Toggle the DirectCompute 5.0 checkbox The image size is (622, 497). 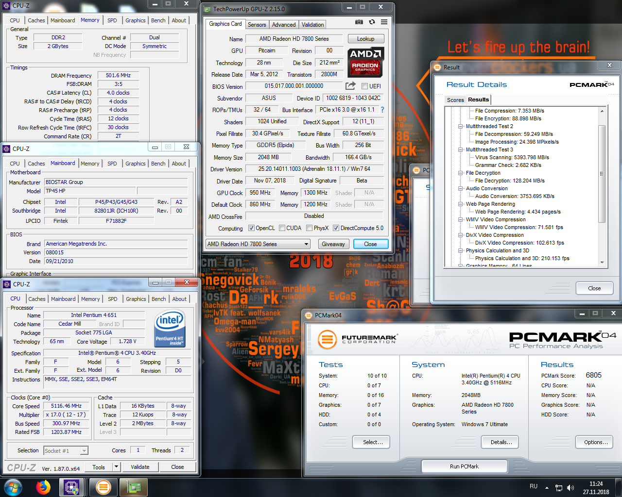(x=336, y=228)
